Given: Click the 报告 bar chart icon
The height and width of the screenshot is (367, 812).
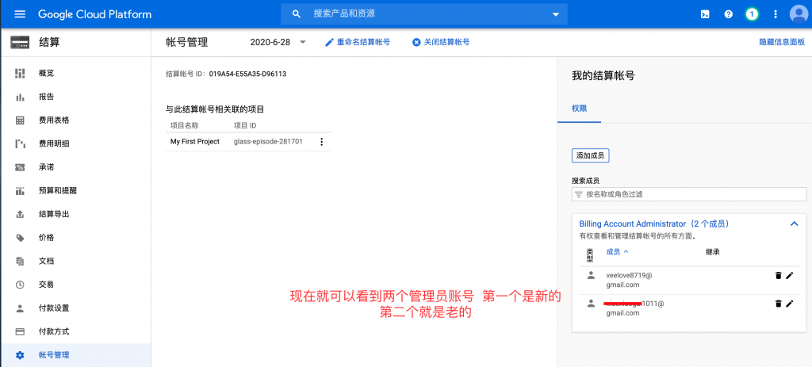Looking at the screenshot, I should click(20, 97).
